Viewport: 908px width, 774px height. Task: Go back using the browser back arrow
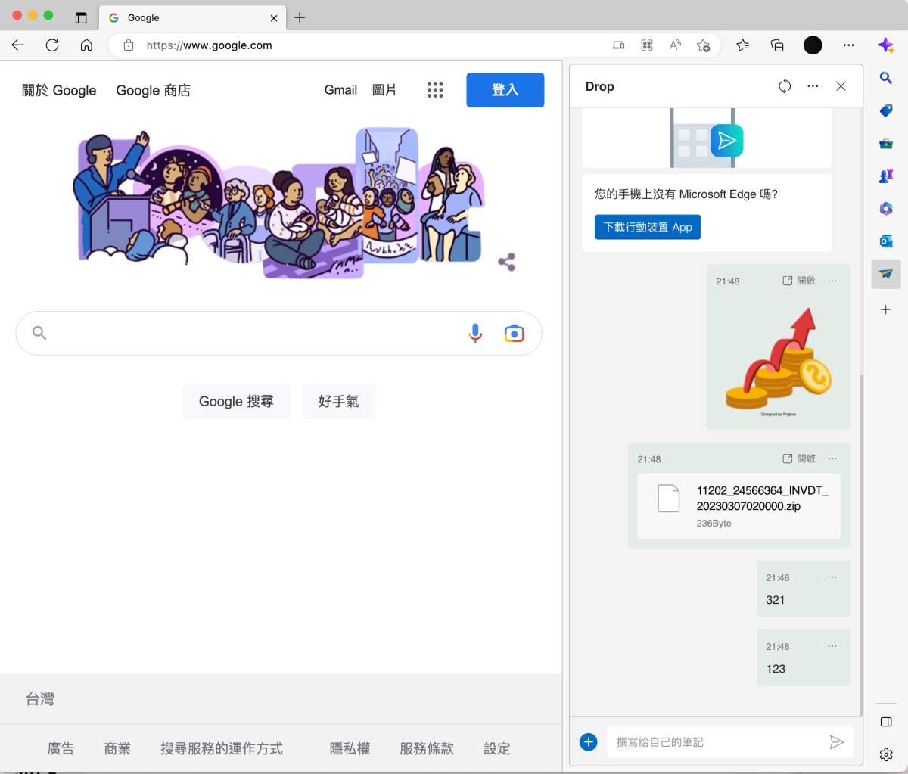tap(18, 45)
